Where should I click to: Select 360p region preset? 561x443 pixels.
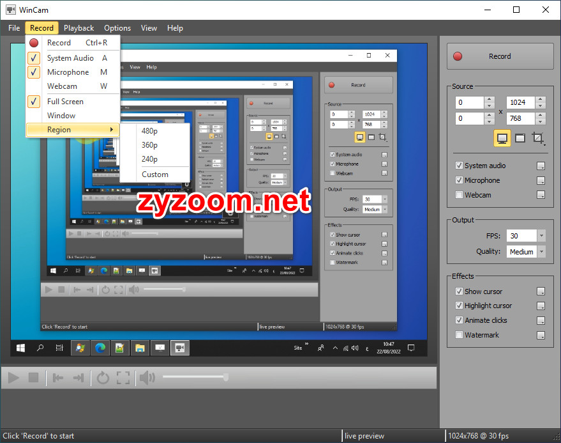point(154,145)
